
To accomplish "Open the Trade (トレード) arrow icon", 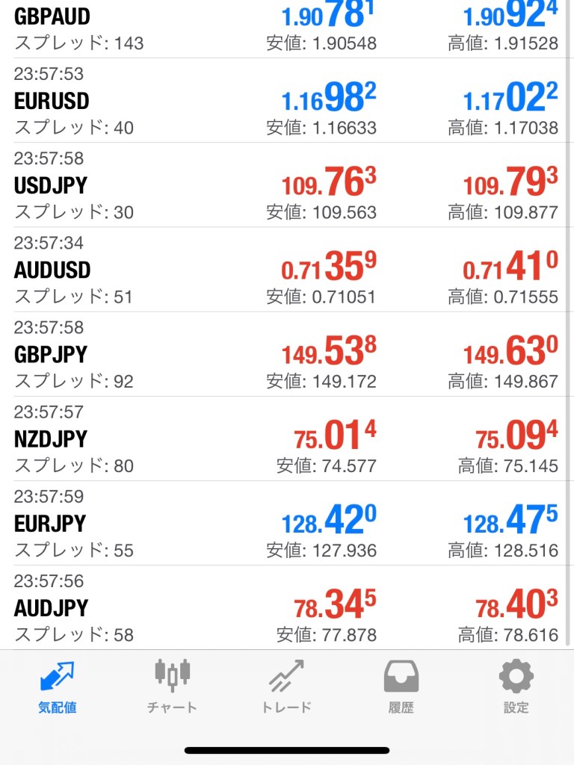I will [287, 677].
